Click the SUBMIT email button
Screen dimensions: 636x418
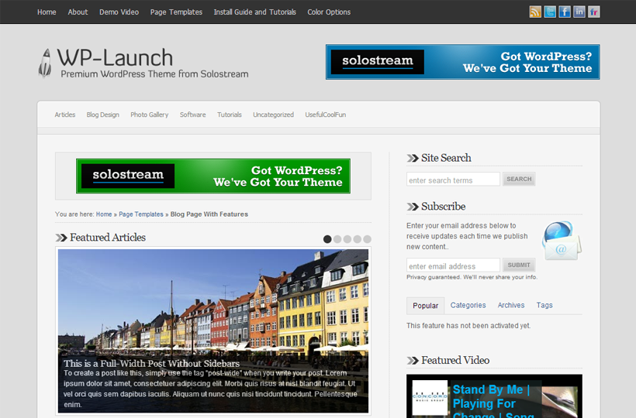(x=519, y=265)
